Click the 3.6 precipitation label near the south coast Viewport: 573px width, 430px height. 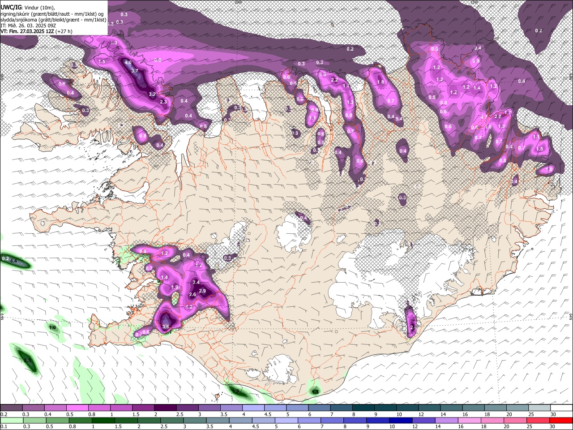[166, 327]
